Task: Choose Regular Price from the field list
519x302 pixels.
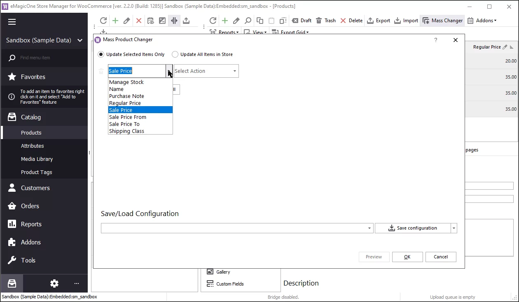Action: (125, 103)
